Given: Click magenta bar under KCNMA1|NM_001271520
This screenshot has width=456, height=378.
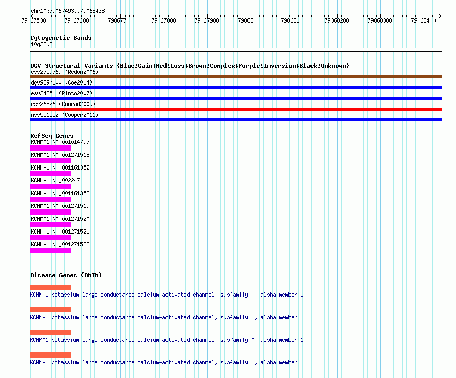Looking at the screenshot, I should coord(50,225).
